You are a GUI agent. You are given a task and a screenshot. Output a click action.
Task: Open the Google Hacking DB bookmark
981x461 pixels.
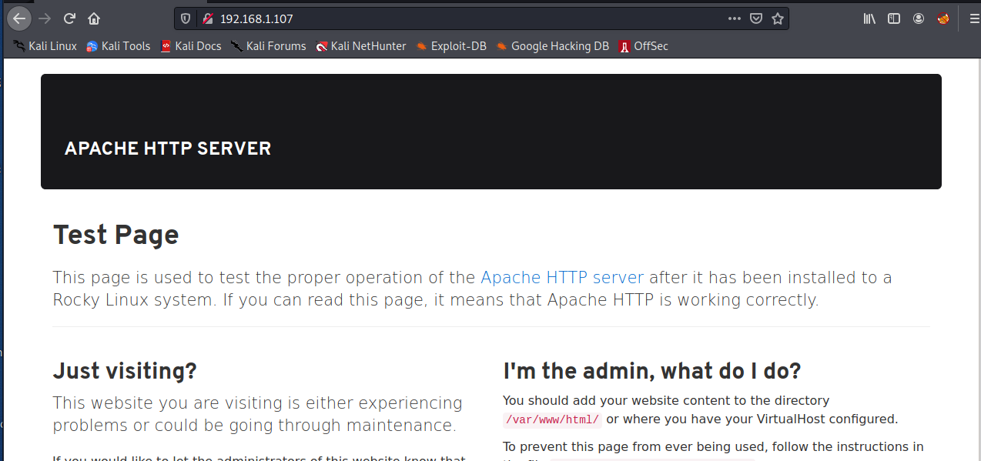click(x=553, y=46)
